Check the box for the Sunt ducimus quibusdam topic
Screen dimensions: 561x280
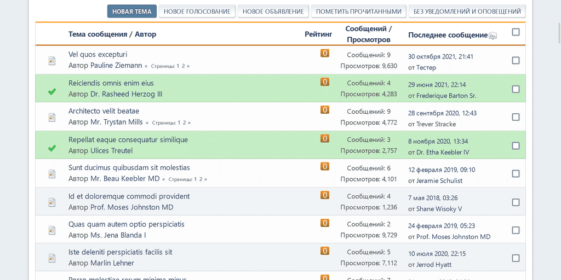516,174
